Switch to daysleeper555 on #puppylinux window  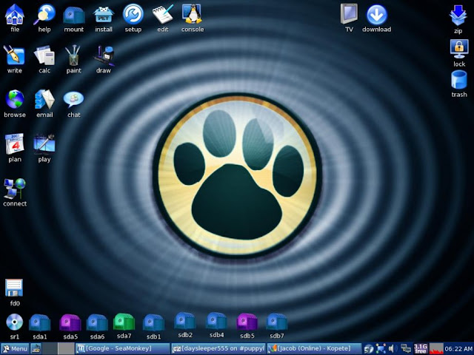(x=218, y=348)
